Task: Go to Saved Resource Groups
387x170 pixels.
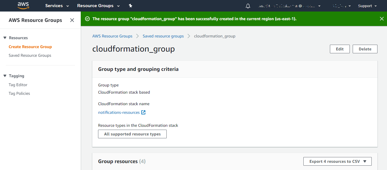Action: click(30, 55)
